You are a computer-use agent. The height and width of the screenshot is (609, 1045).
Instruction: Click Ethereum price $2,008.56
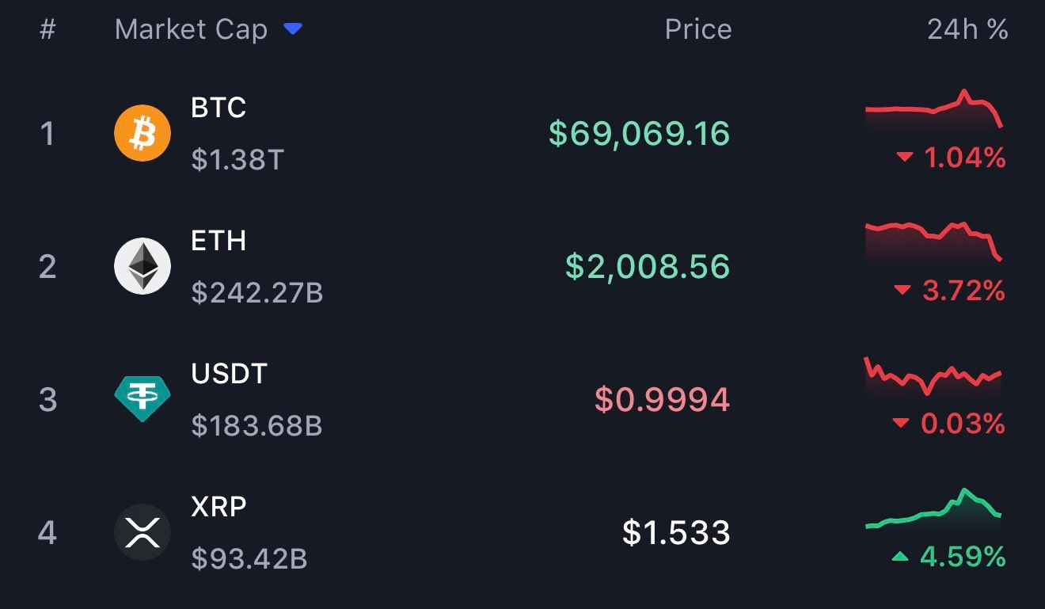(x=647, y=266)
